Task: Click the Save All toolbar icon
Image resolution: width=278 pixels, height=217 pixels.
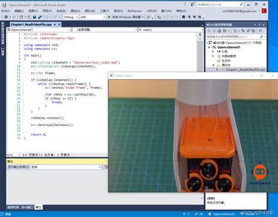Action: coord(40,17)
